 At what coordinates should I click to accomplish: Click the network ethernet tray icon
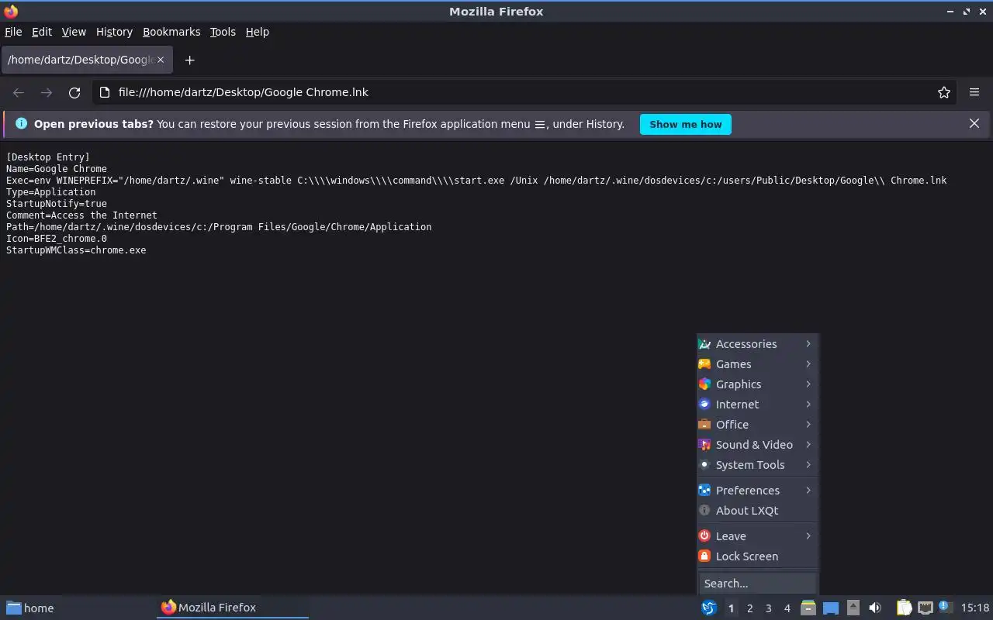click(925, 608)
